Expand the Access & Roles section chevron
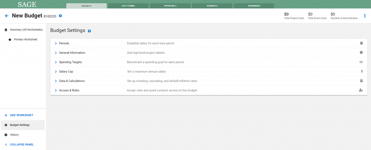Viewport: 371px width, 150px height. (x=56, y=90)
